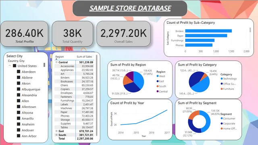Check the Ann Arbor city checkbox
The image size is (258, 145).
[x=19, y=136]
